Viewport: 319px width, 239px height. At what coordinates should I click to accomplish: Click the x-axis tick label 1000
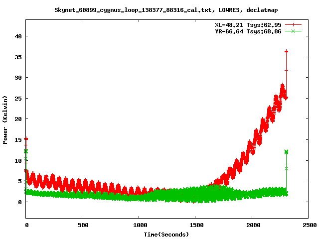click(140, 225)
